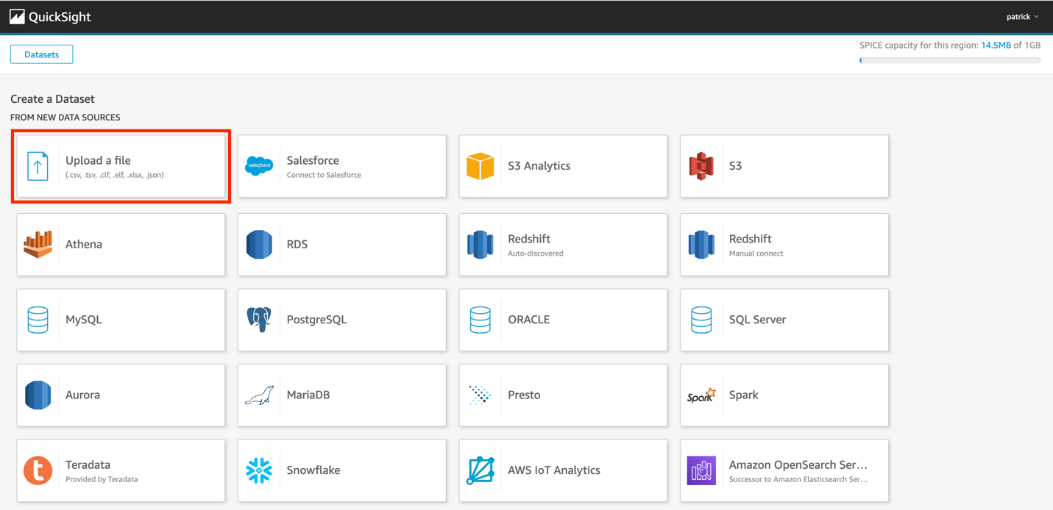Image resolution: width=1053 pixels, height=510 pixels.
Task: Click the Create a Dataset heading
Action: click(x=52, y=99)
